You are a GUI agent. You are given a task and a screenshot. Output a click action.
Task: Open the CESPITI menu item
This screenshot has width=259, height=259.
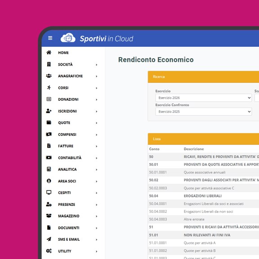click(64, 193)
